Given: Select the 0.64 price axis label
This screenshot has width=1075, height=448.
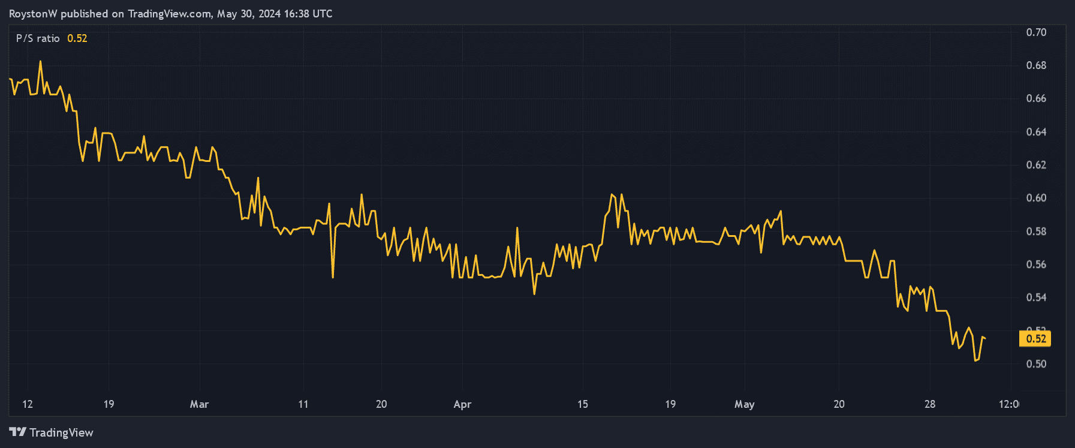Looking at the screenshot, I should (x=1036, y=132).
